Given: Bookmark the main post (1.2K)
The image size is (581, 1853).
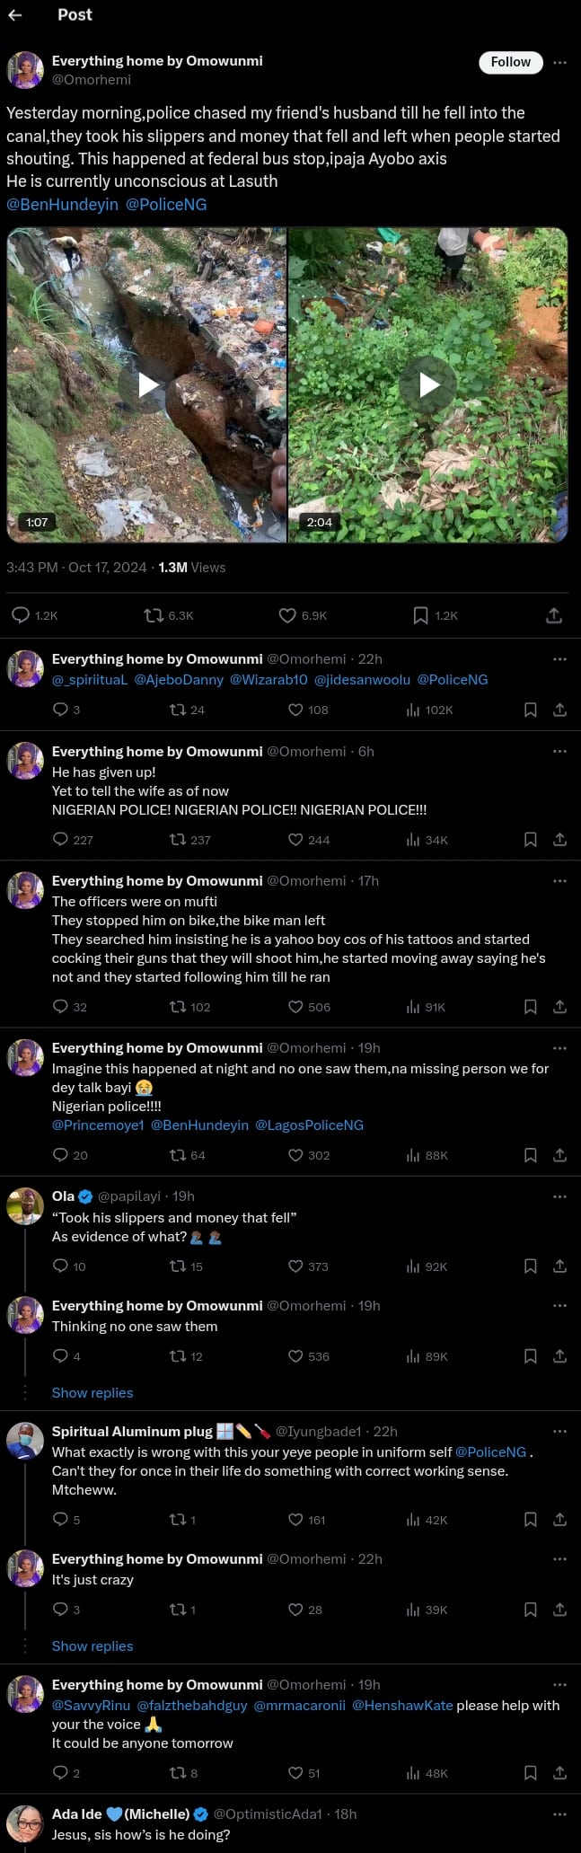Looking at the screenshot, I should tap(420, 615).
